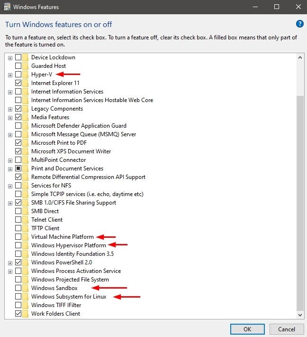Check the TFTP Client checkbox
Viewport: 307px width, 337px height.
[x=18, y=228]
